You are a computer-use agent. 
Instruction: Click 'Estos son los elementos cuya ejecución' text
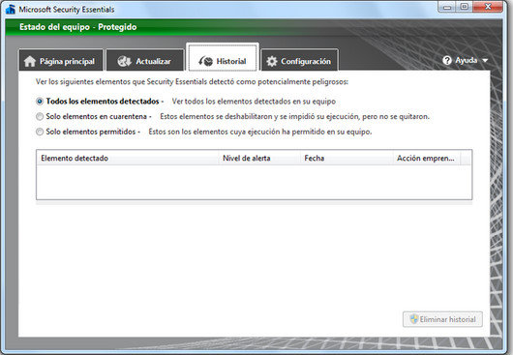click(260, 132)
